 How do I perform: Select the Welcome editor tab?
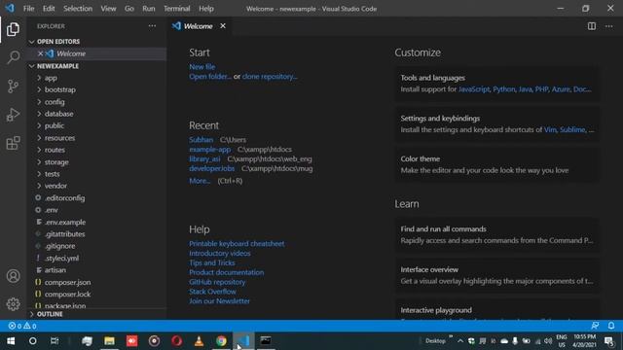coord(198,26)
